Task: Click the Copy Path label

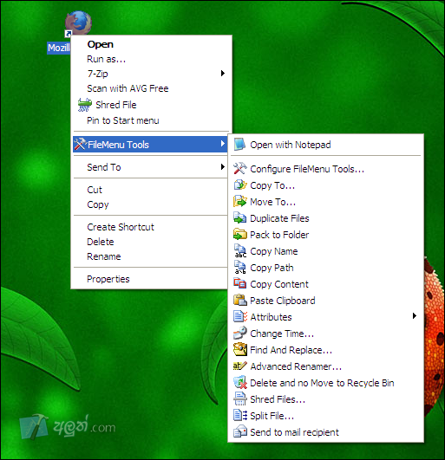Action: (x=272, y=268)
